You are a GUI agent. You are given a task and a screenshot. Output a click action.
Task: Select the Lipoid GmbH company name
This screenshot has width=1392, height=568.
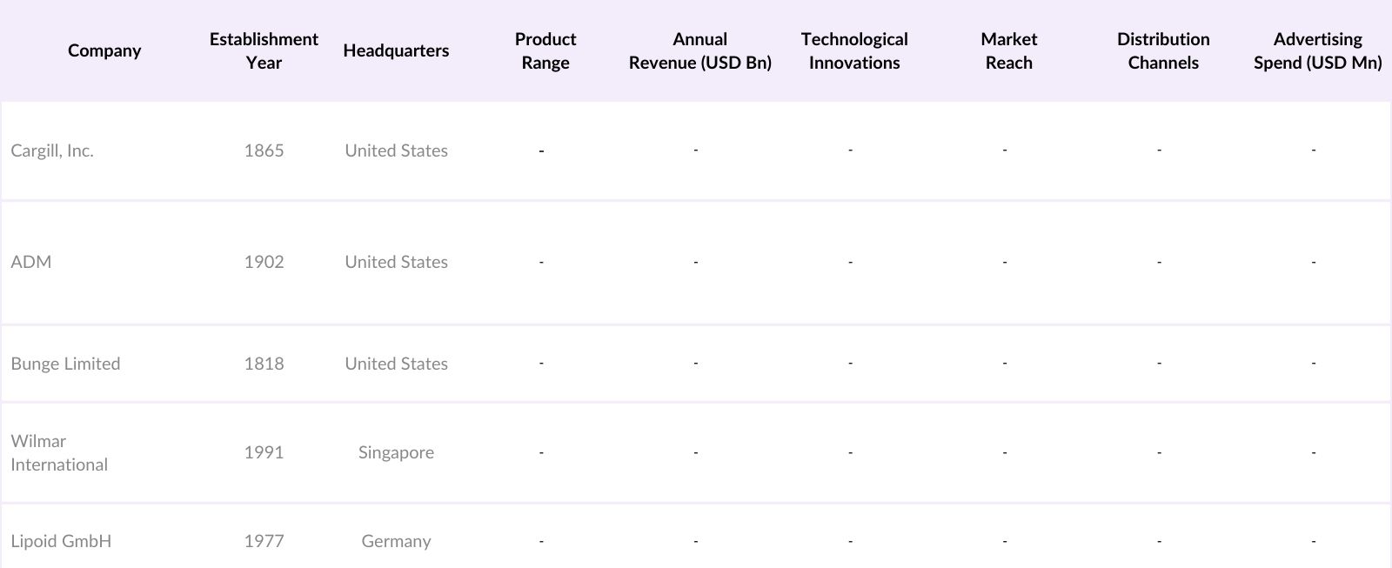[61, 541]
